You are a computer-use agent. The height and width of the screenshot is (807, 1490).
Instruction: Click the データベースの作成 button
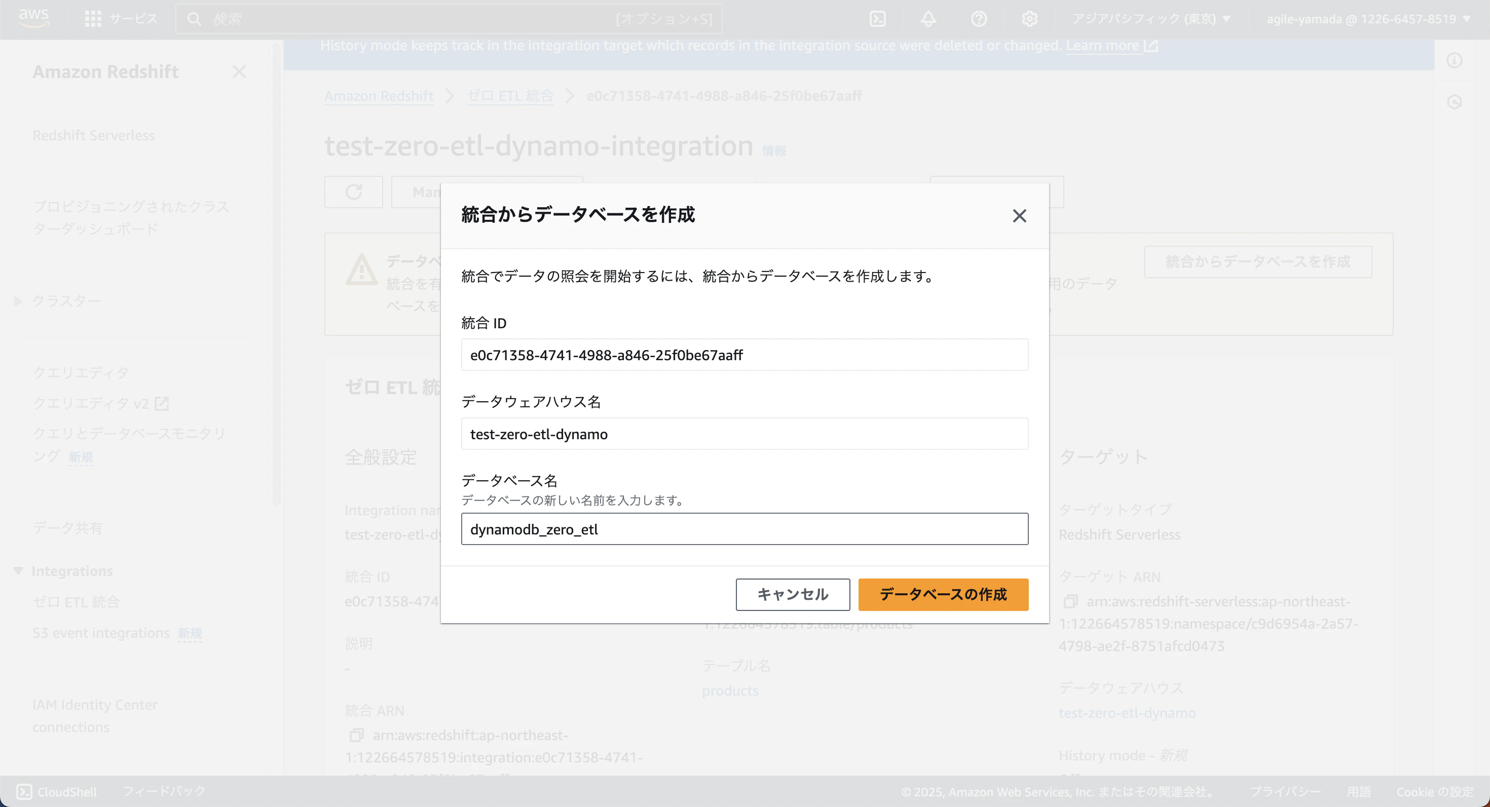943,594
